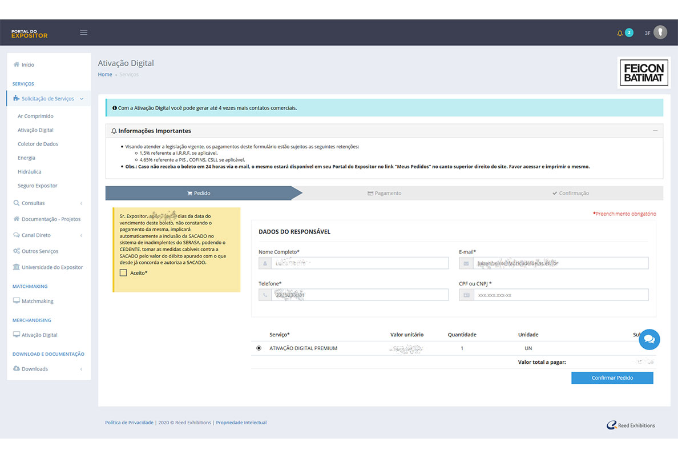Click the Pedido cart icon
This screenshot has width=678, height=458.
coord(189,194)
